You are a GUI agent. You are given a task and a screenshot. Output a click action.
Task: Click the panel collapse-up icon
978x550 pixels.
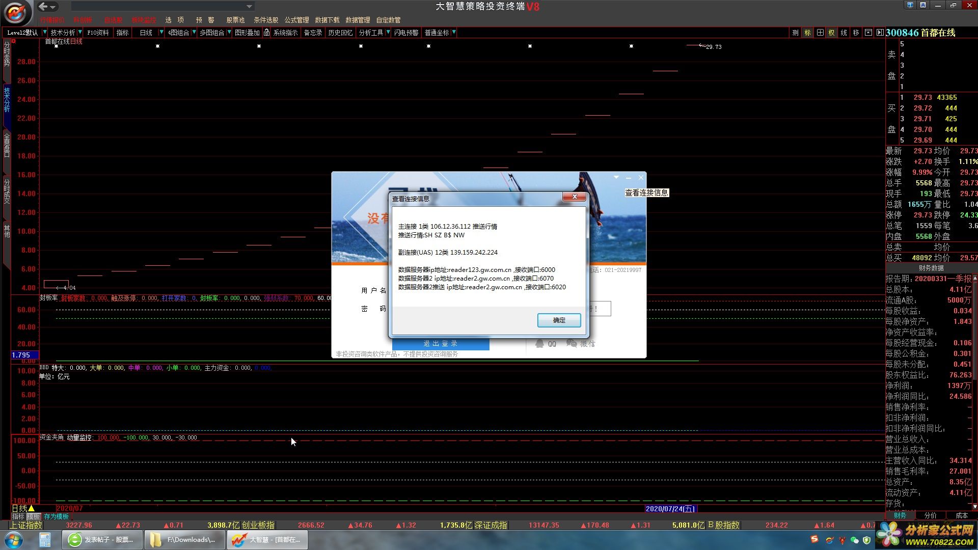tap(868, 32)
